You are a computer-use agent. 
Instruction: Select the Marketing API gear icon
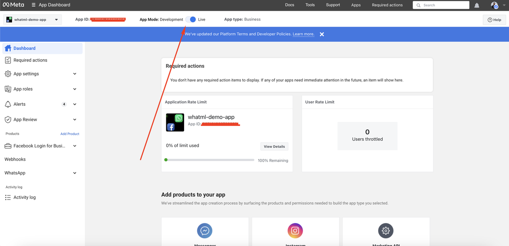coord(386,231)
